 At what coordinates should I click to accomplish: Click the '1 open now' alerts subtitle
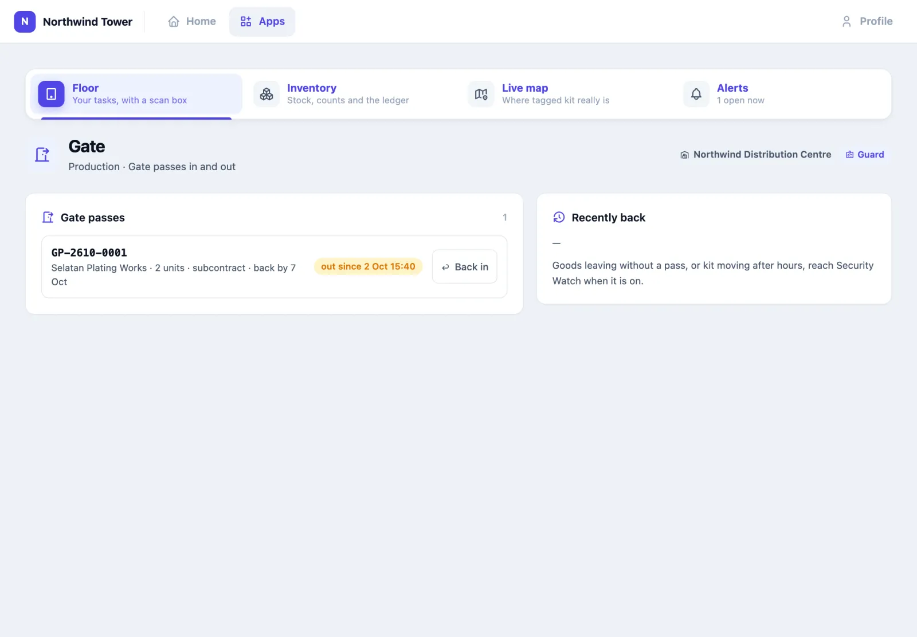click(740, 100)
